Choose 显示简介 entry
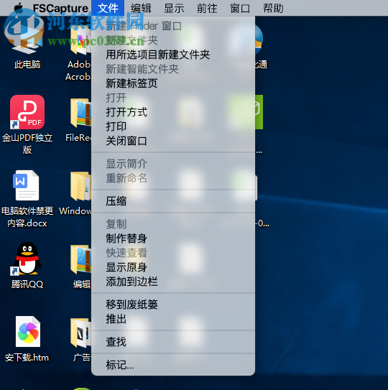388x390 pixels. click(x=173, y=164)
